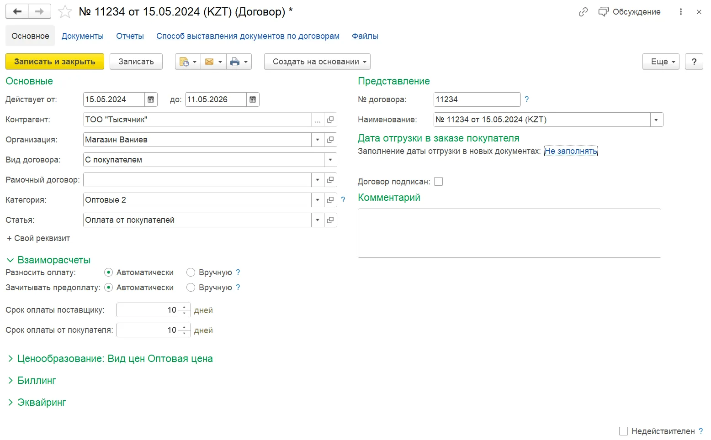Image resolution: width=711 pixels, height=440 pixels.
Task: Click the Записать button
Action: point(136,62)
